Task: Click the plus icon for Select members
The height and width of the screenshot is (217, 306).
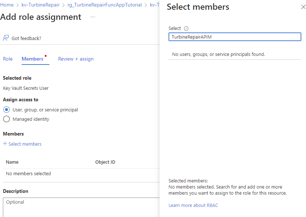Action: 5,144
